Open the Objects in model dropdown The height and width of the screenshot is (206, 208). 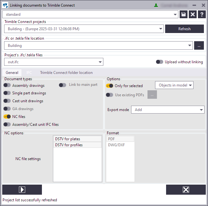174,85
